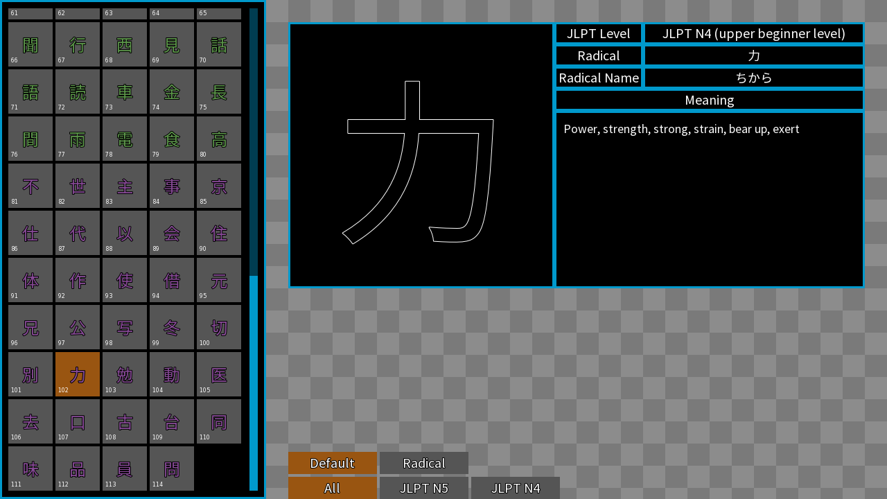This screenshot has width=887, height=499.
Task: Enable the JLPT N4 filter
Action: point(516,488)
